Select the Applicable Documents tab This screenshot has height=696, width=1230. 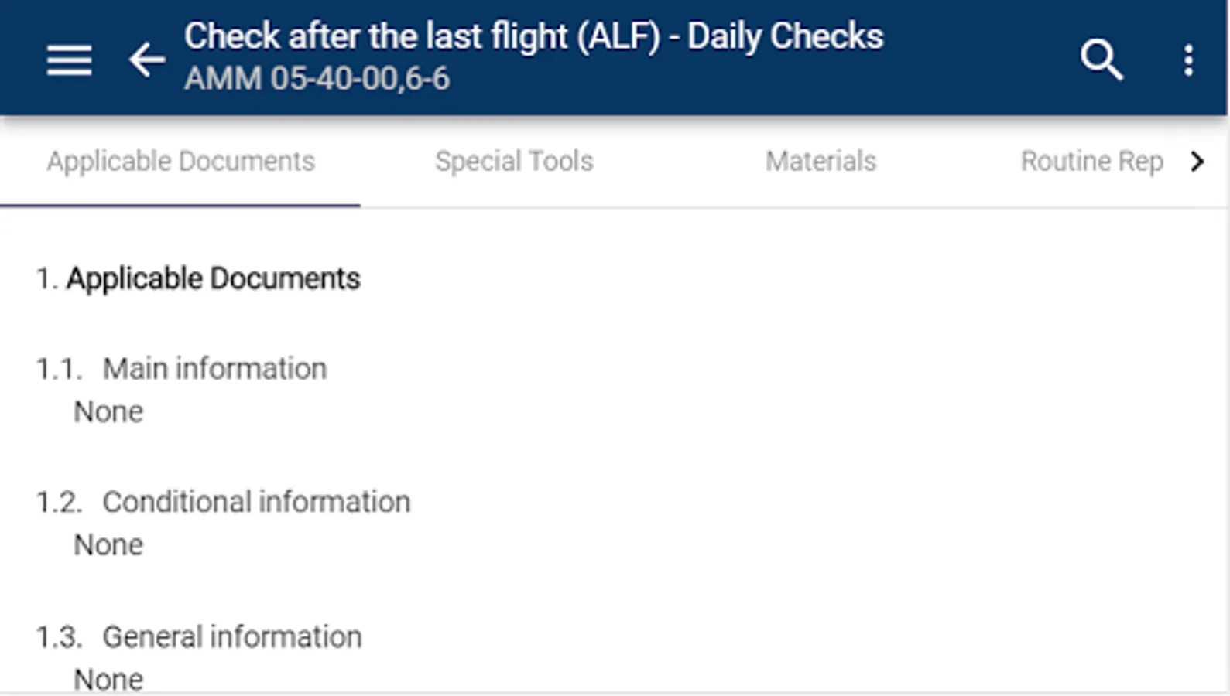coord(180,161)
